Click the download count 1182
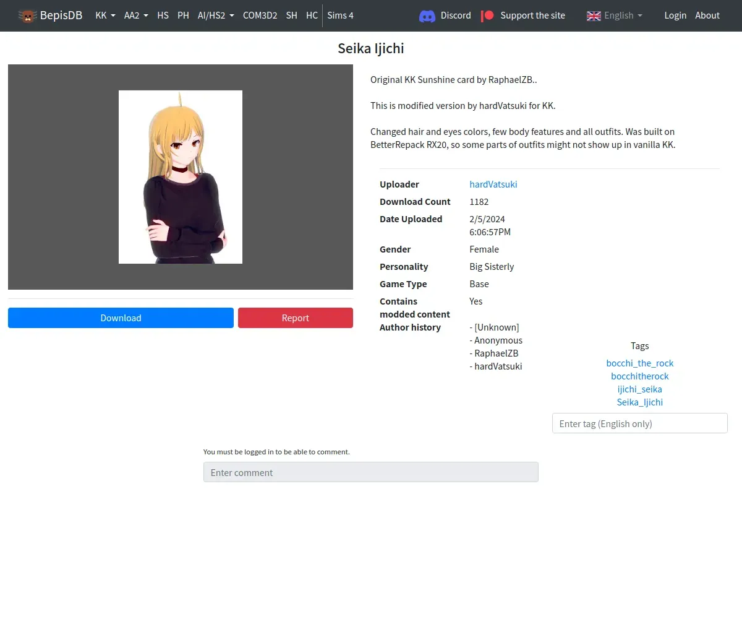This screenshot has height=619, width=742. coord(479,201)
